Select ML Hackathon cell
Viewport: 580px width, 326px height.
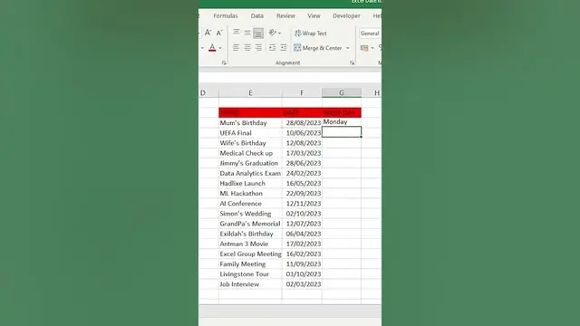click(x=250, y=193)
